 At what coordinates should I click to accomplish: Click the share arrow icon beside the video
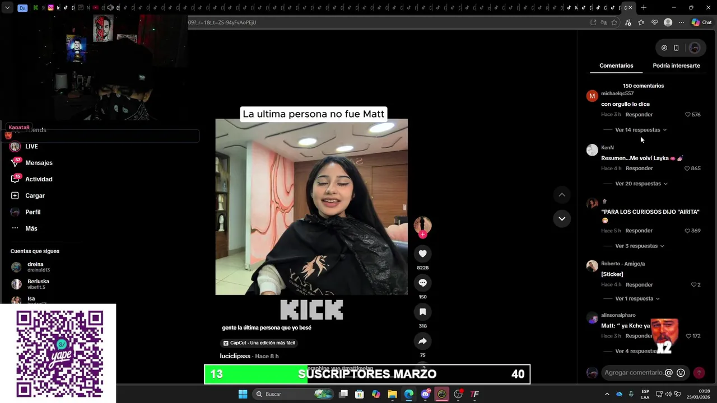422,341
